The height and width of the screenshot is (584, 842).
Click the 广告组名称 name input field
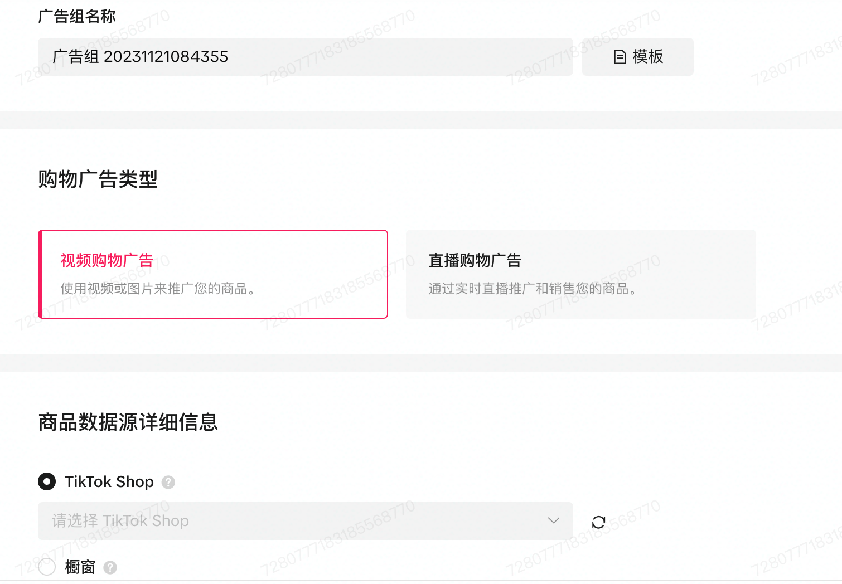coord(306,56)
